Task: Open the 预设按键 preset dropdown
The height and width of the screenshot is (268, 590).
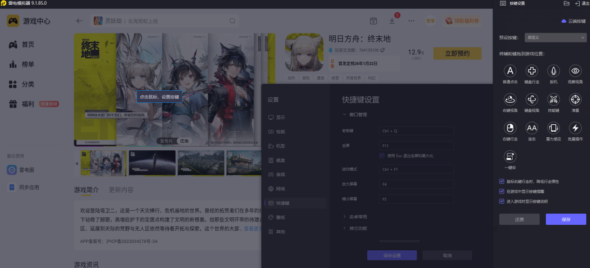Action: (x=555, y=37)
